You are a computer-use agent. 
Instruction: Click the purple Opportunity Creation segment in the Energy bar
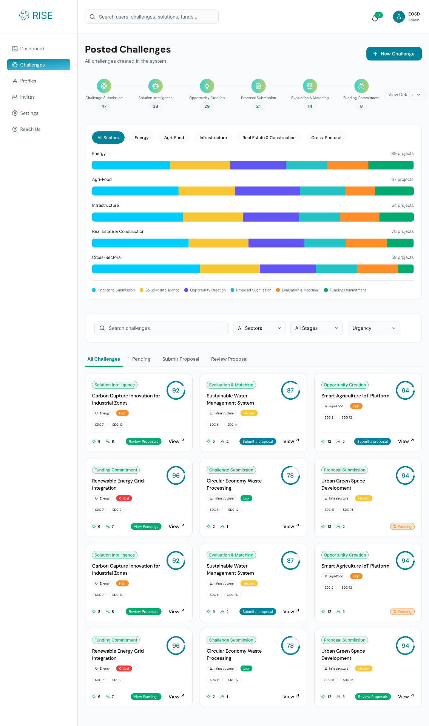pyautogui.click(x=258, y=165)
